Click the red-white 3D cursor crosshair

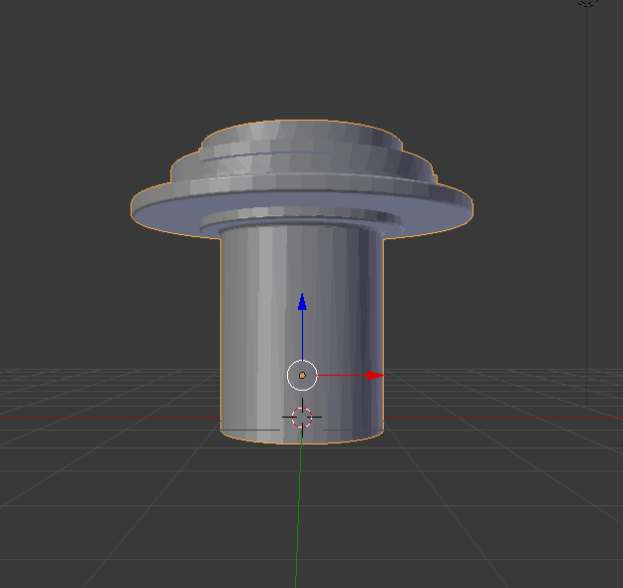coord(302,417)
